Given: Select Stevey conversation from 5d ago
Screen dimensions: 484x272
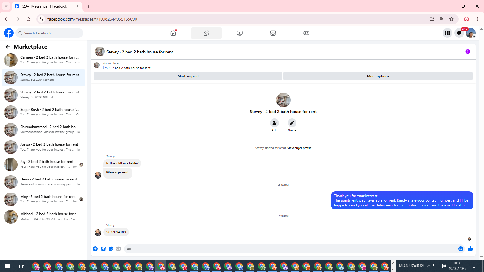Looking at the screenshot, I should [44, 95].
